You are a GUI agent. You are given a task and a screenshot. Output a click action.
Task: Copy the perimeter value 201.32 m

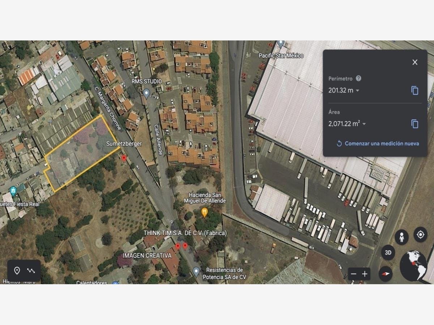pyautogui.click(x=415, y=90)
